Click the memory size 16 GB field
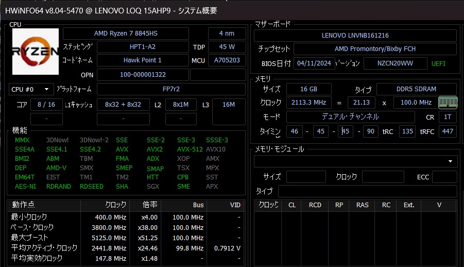The height and width of the screenshot is (267, 464). click(x=308, y=89)
